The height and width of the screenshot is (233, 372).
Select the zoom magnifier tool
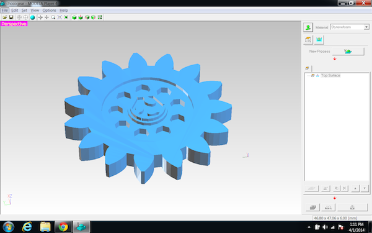click(53, 17)
